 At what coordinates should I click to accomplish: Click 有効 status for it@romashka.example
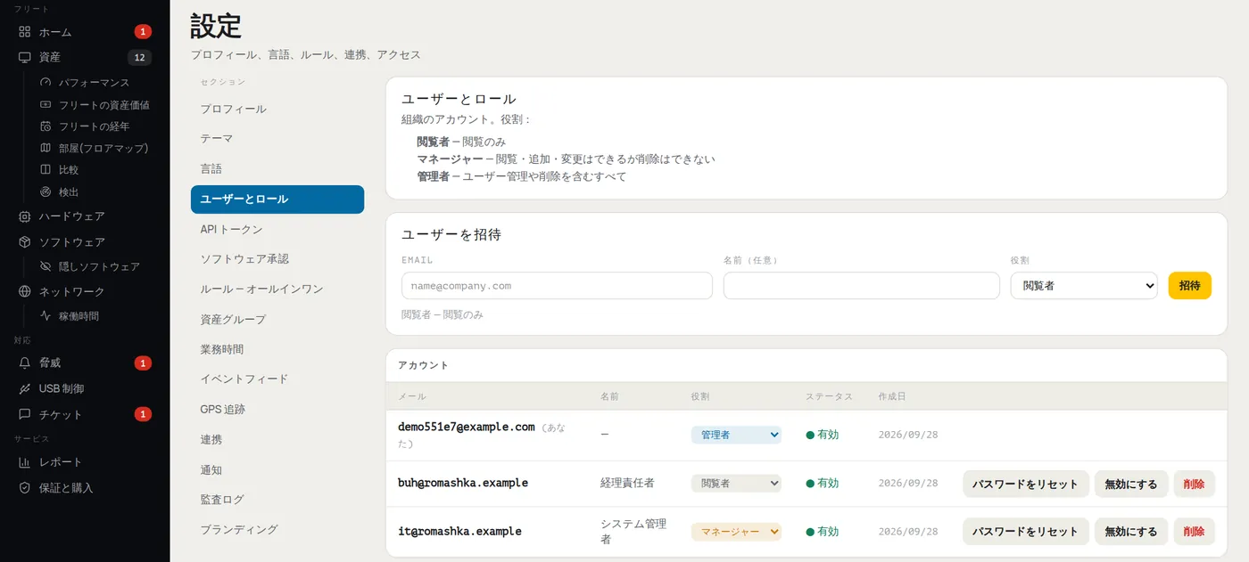click(822, 532)
